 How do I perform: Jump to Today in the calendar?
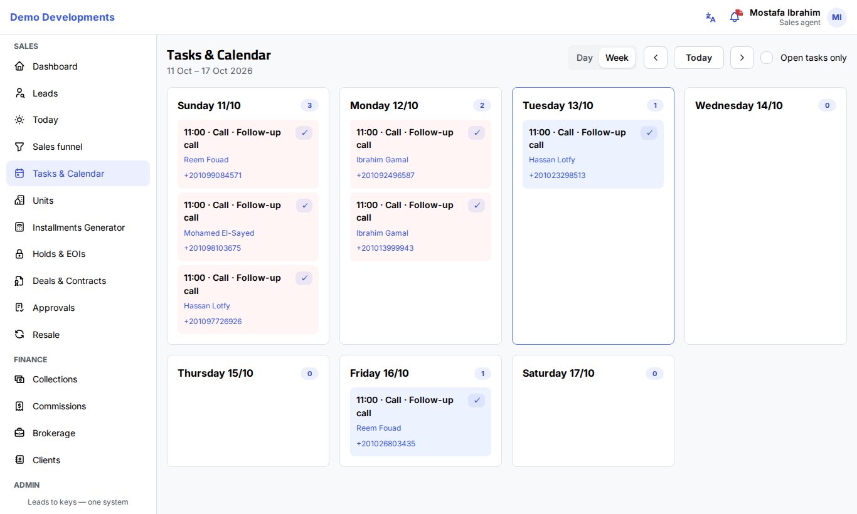pos(699,58)
